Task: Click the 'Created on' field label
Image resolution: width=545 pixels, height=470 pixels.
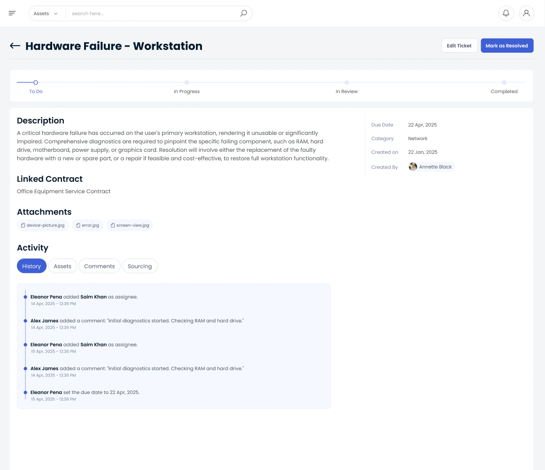Action: tap(384, 152)
